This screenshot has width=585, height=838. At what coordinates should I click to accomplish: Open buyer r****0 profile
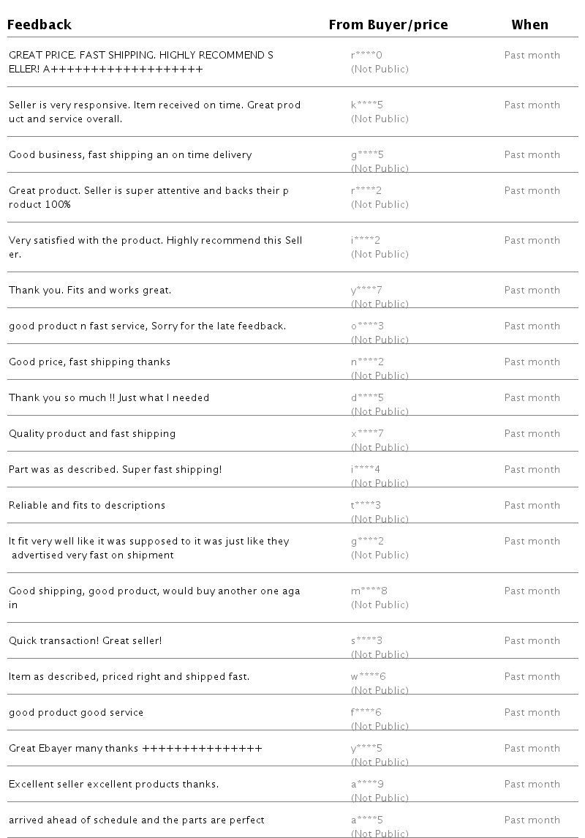click(366, 56)
